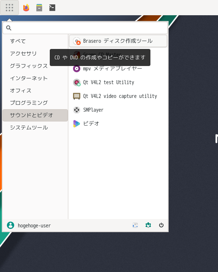Launch the terminal from the panel
The image size is (218, 272).
[52, 8]
